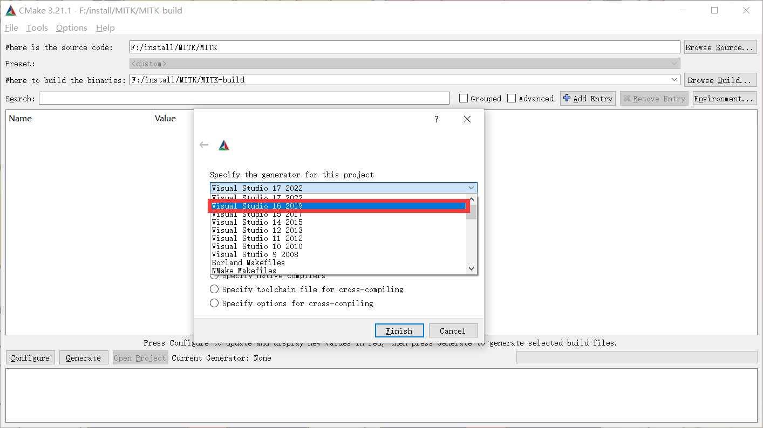The image size is (763, 428).
Task: Select Specify options for cross-compiling
Action: point(291,303)
